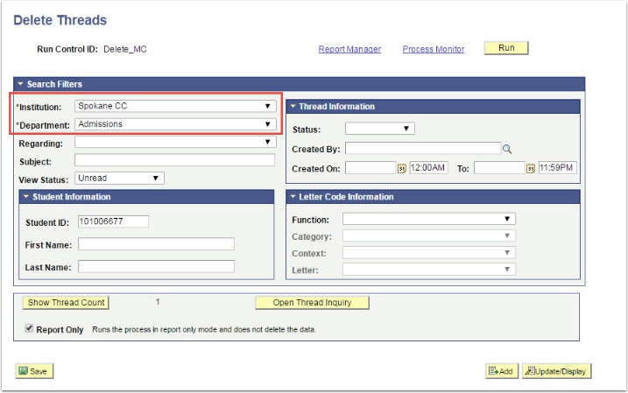Open the Department dropdown showing Admissions
Viewport: 628px width, 393px height.
[x=175, y=124]
